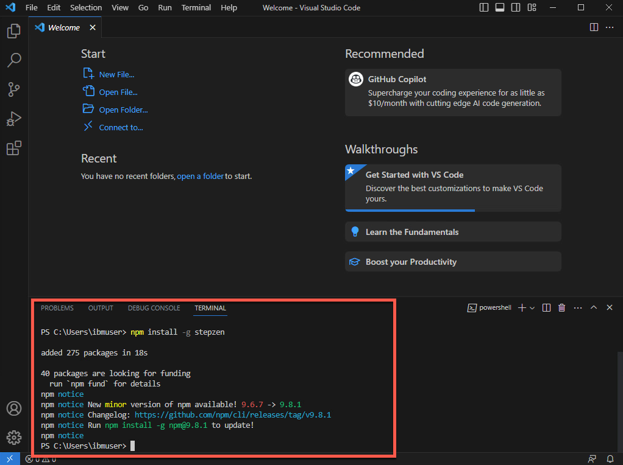Screen dimensions: 623x465
Task: Toggle the primary side bar layout button
Action: coord(484,8)
